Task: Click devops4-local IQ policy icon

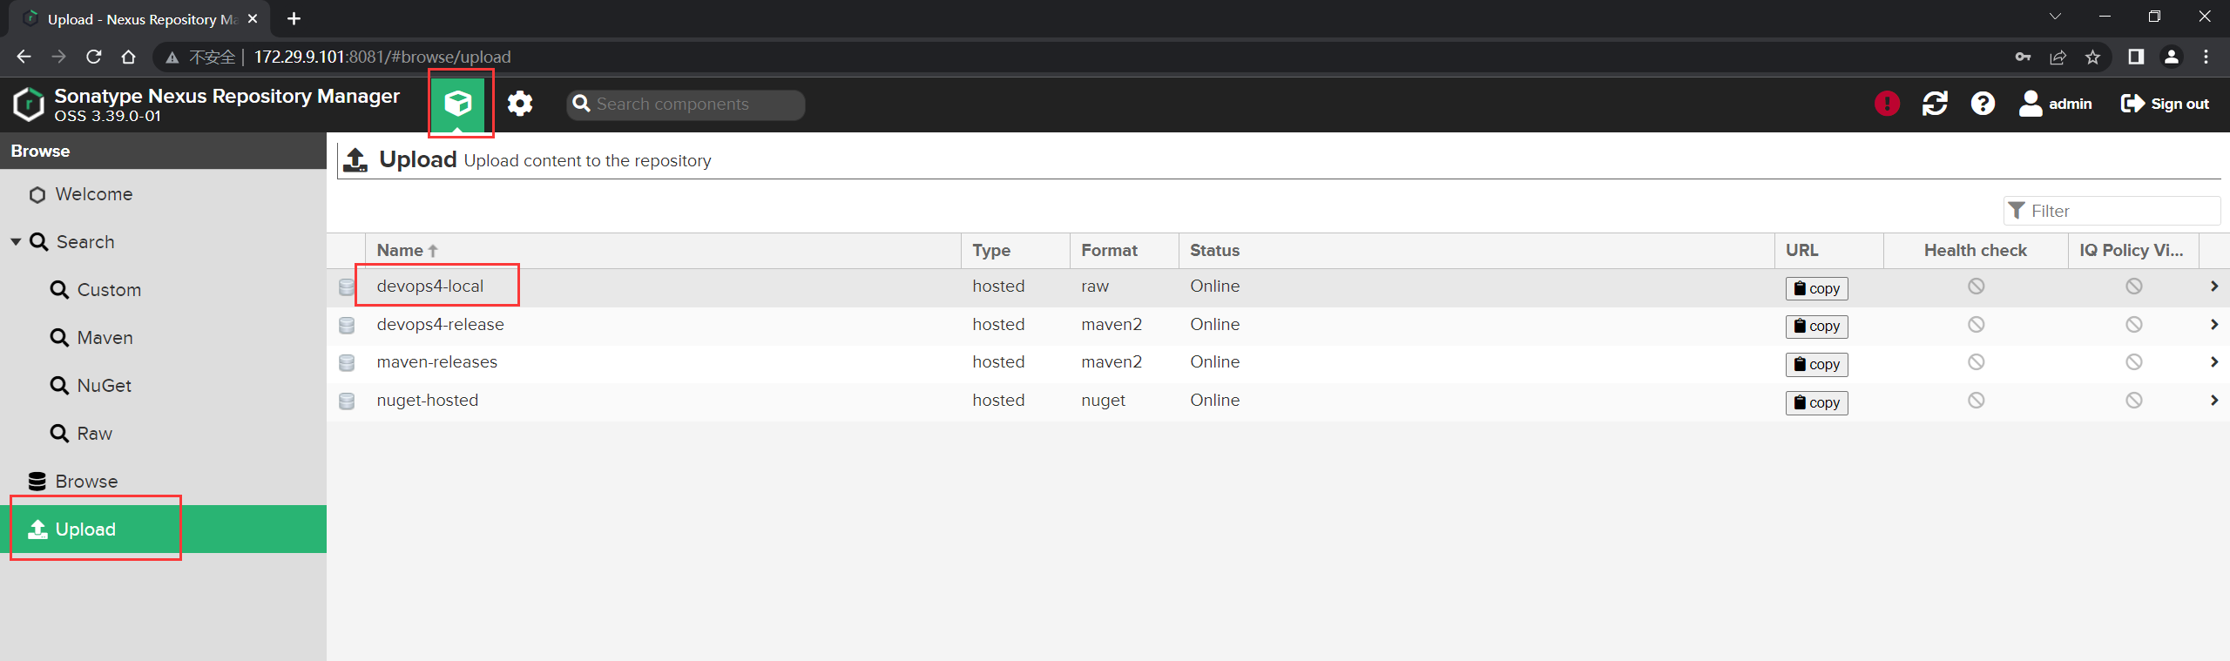Action: tap(2133, 287)
